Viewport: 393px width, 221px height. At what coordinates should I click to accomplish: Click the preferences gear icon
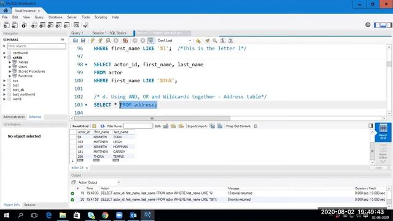[x=368, y=25]
